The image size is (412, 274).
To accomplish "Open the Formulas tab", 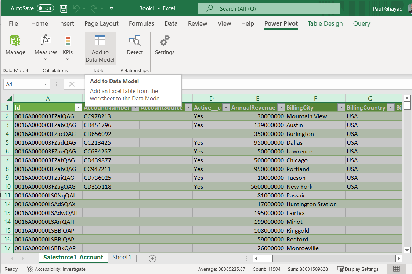I will [142, 23].
